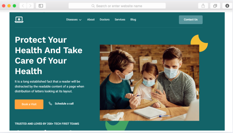Click the phone icon beside Schedule a call
The image size is (233, 133).
pyautogui.click(x=50, y=103)
